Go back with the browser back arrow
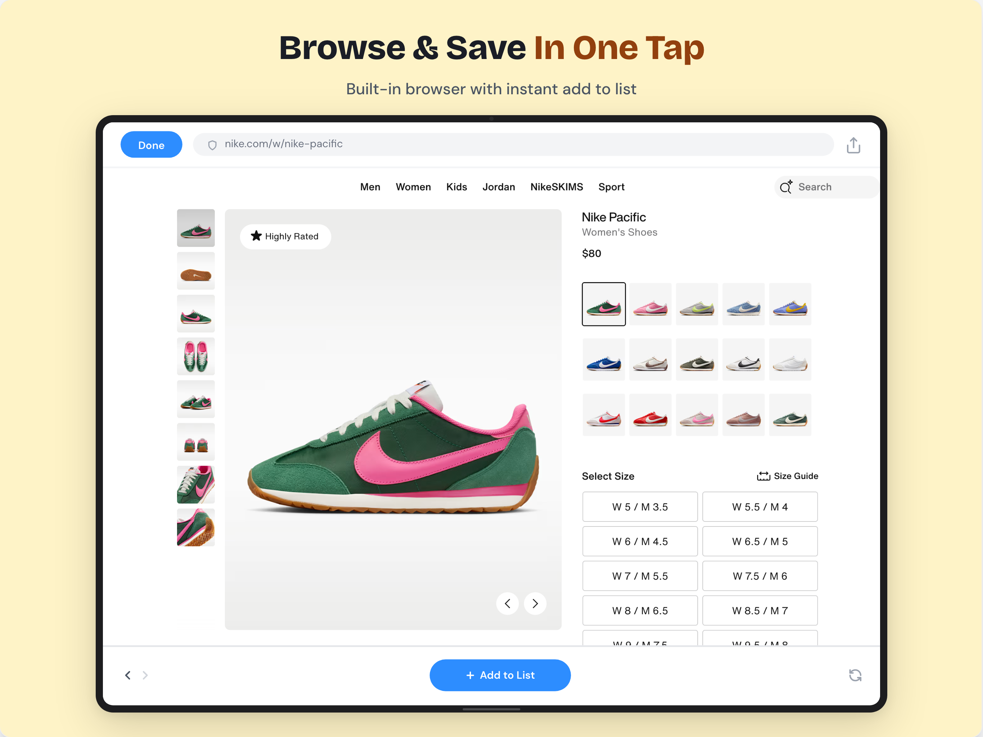This screenshot has height=737, width=983. 127,675
